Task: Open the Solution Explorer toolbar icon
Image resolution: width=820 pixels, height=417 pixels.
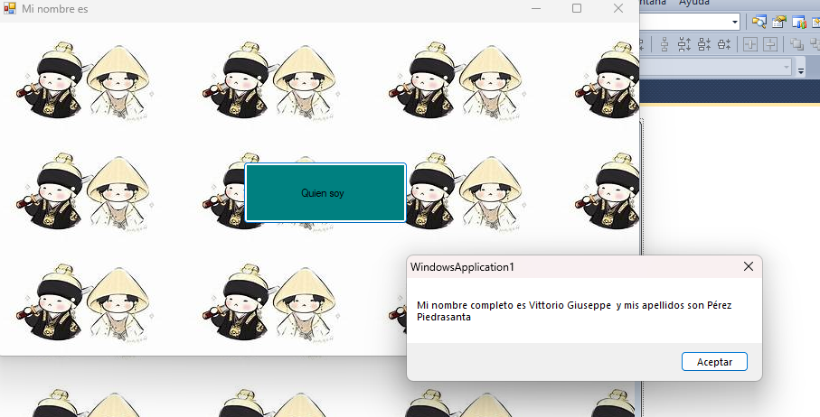Action: pos(759,22)
